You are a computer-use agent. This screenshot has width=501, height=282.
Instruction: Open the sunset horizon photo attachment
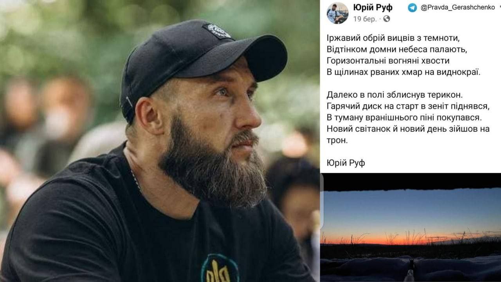411,227
